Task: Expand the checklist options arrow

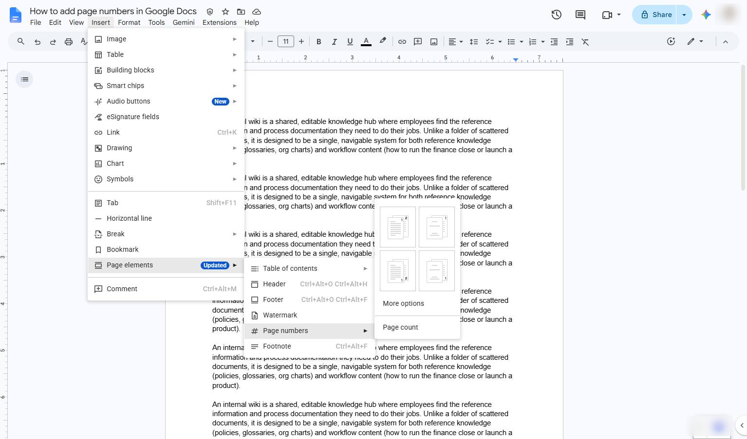Action: tap(500, 42)
